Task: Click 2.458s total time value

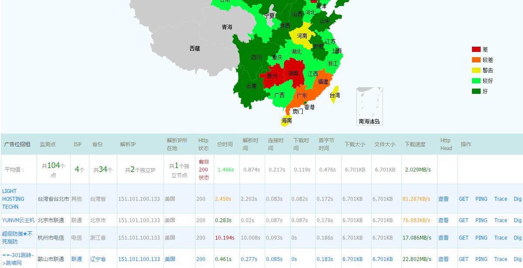Action: pos(223,199)
